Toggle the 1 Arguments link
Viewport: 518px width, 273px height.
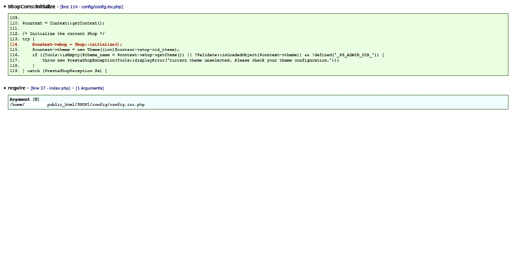(90, 88)
